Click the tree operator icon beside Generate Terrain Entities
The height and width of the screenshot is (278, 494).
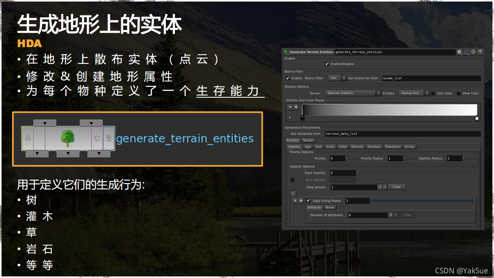286,52
